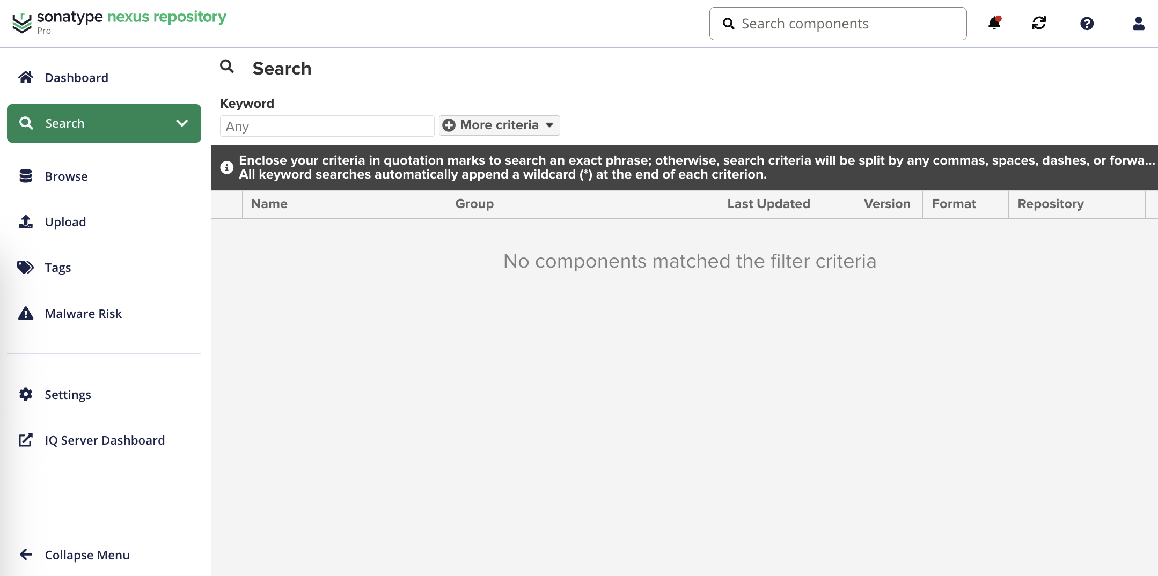This screenshot has height=576, width=1158.
Task: Click the Sonatype Nexus Repository logo
Action: click(x=119, y=23)
